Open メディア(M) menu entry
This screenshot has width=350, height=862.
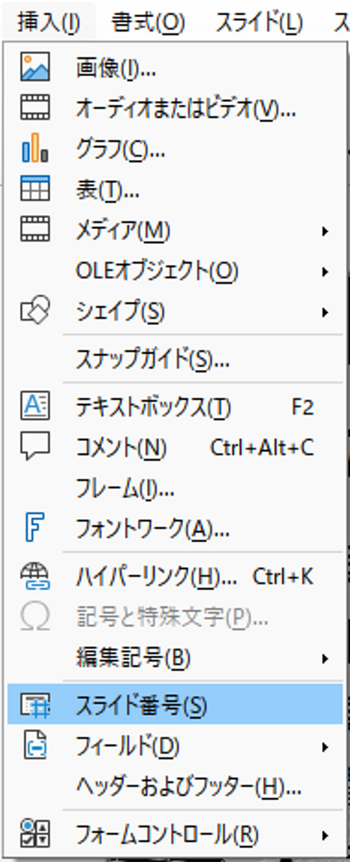pyautogui.click(x=176, y=231)
